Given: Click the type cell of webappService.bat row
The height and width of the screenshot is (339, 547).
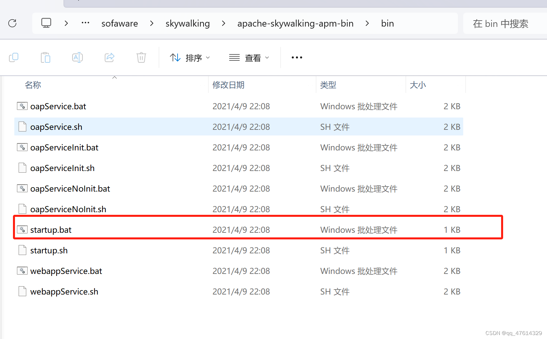Looking at the screenshot, I should 359,271.
